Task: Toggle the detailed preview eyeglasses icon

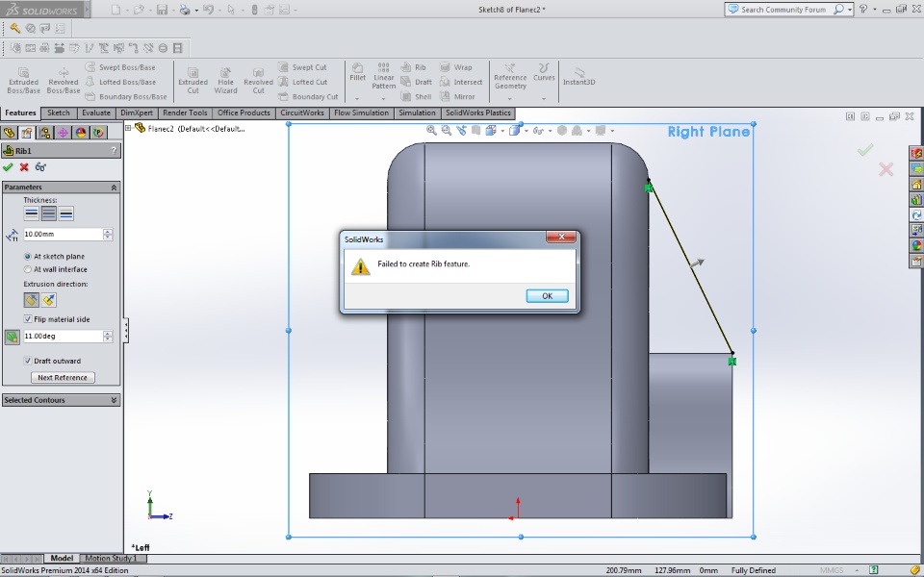Action: [40, 167]
